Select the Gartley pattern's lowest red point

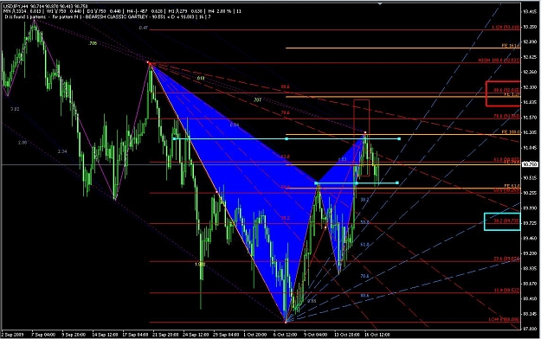286,322
